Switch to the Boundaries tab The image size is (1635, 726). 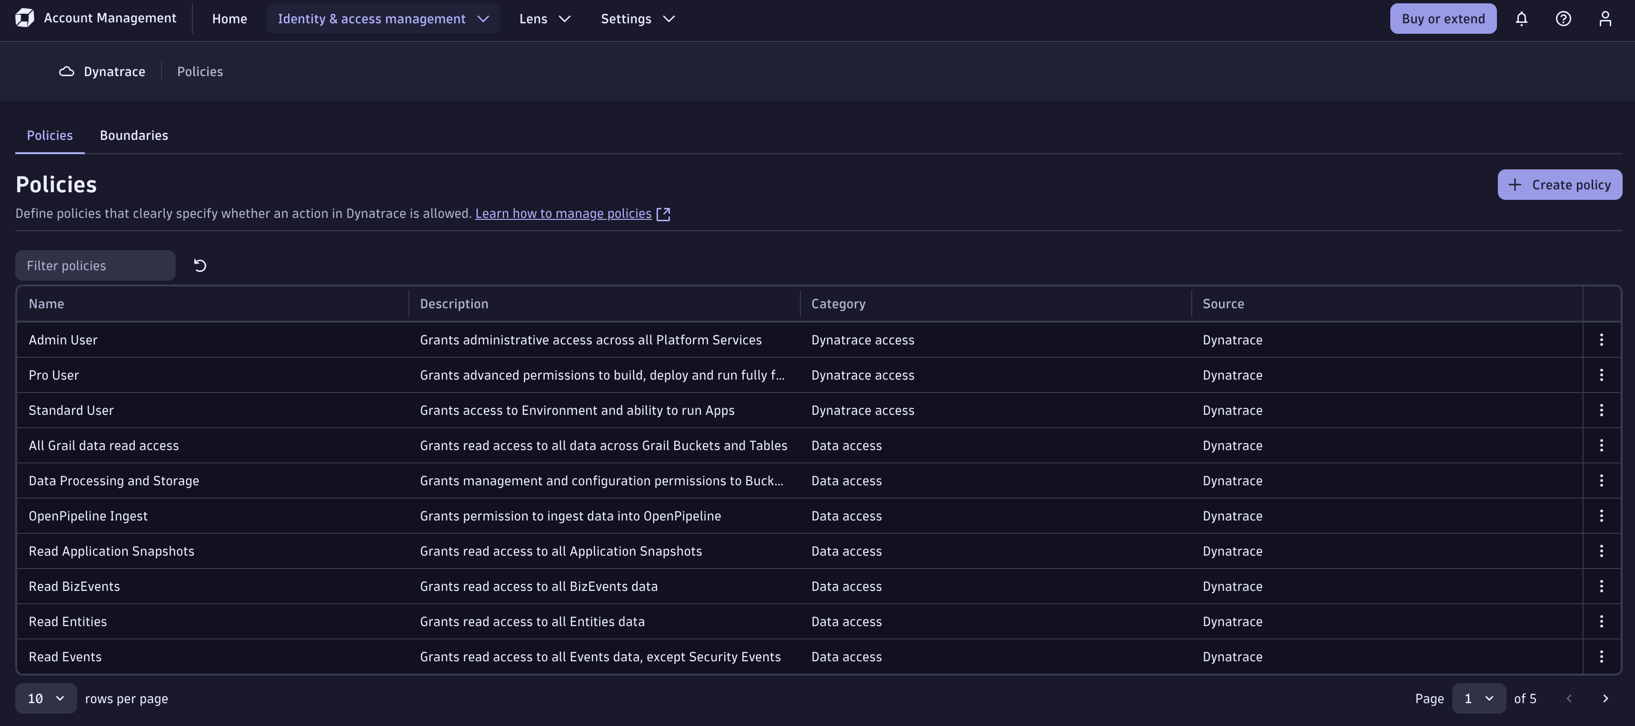pyautogui.click(x=134, y=136)
